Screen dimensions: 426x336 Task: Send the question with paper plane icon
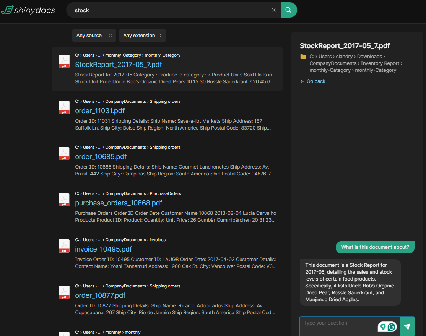point(407,326)
